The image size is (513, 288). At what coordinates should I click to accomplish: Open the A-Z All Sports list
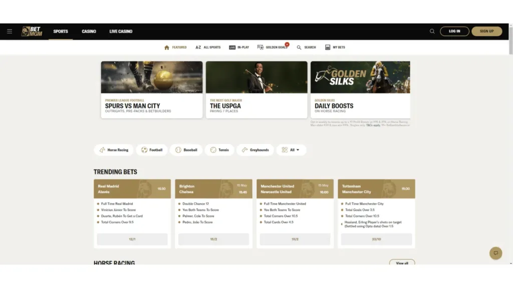(208, 47)
